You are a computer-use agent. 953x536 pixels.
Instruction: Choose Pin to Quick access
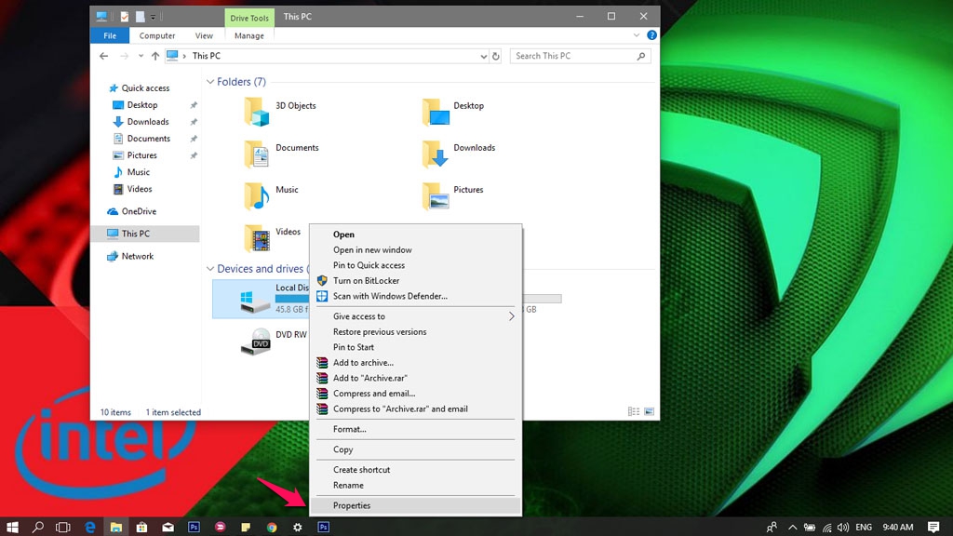point(416,265)
